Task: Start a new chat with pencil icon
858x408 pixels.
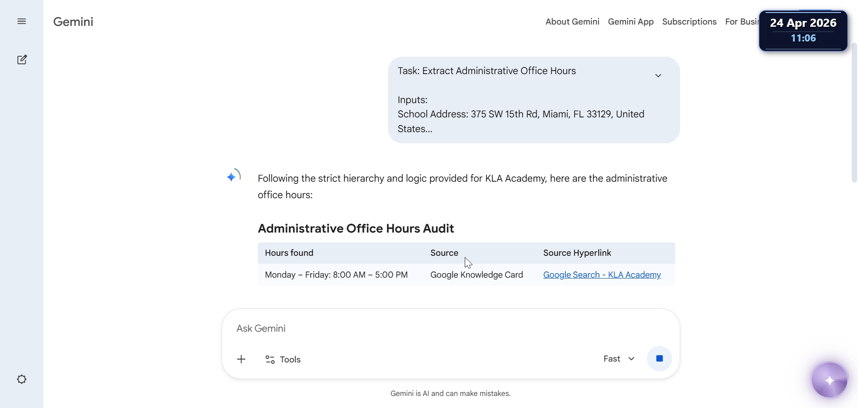Action: [x=22, y=60]
